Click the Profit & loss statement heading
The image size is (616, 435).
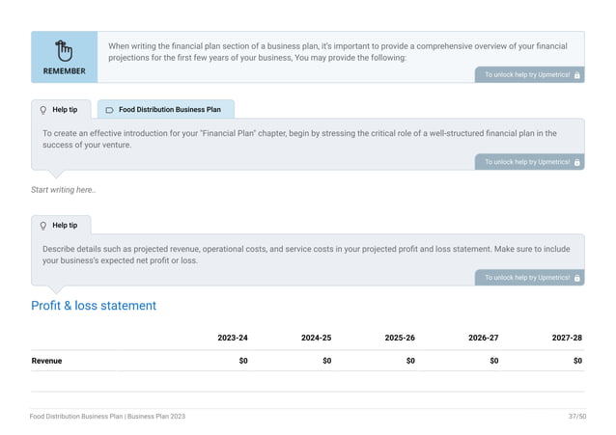[94, 306]
